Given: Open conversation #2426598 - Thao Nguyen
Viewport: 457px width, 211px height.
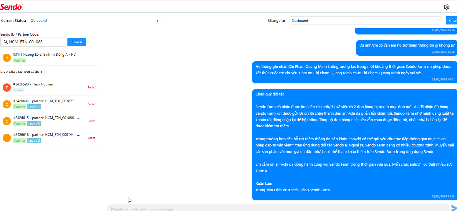Looking at the screenshot, I should click(x=49, y=87).
